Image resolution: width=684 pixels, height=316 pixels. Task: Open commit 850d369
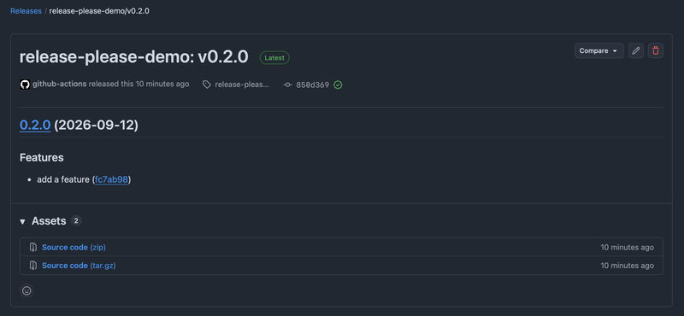pos(312,85)
